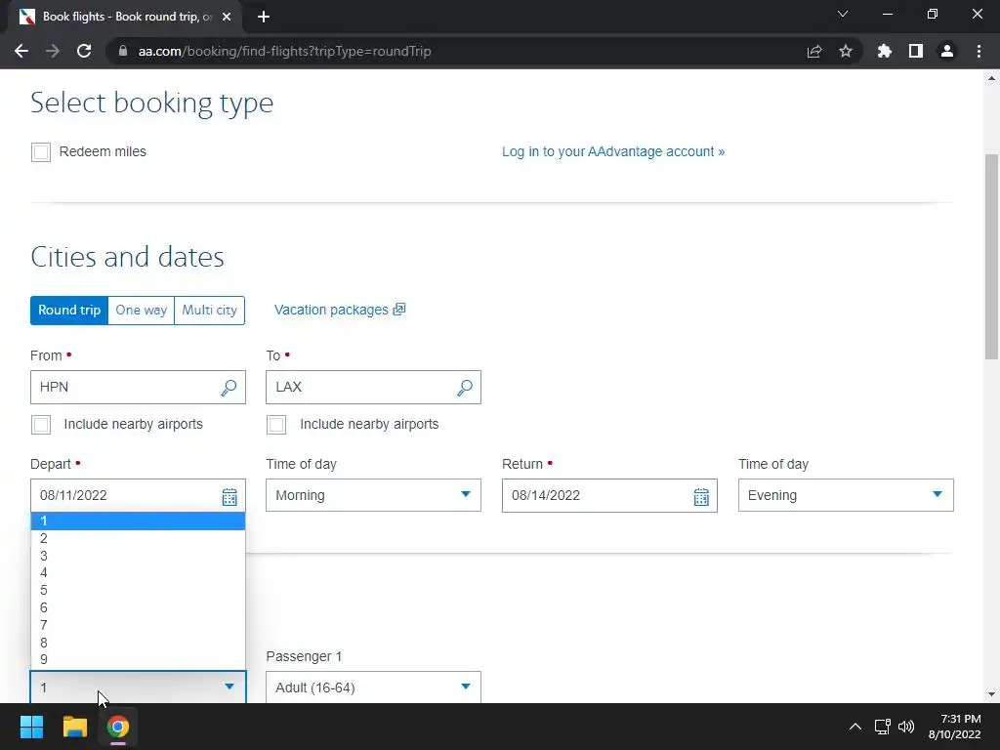Viewport: 1000px width, 750px height.
Task: Log in to your AAdvantage account
Action: click(x=613, y=151)
